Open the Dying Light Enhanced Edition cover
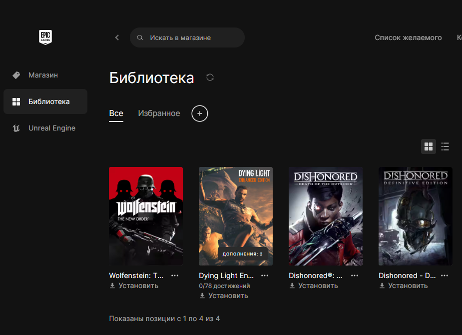This screenshot has height=335, width=462. tap(236, 216)
